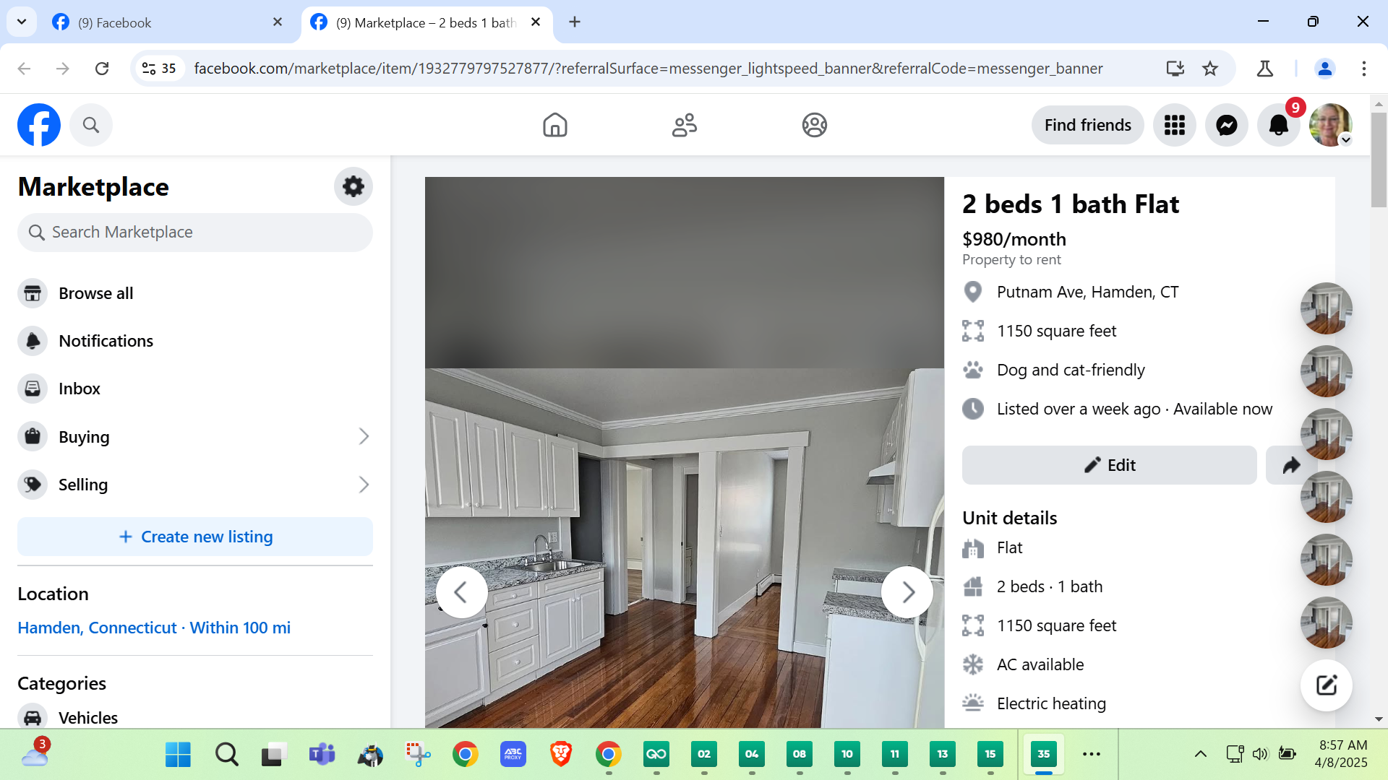Show the next listing photo

[x=907, y=592]
